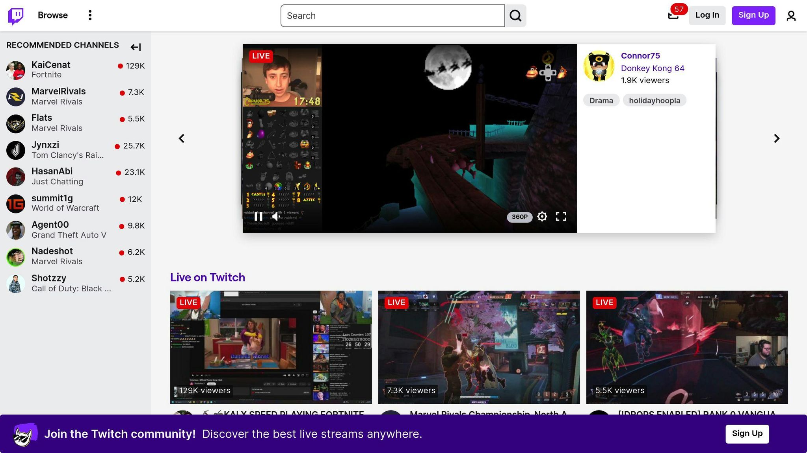Open the Live on Twitch section heading
The height and width of the screenshot is (453, 807).
(x=208, y=277)
